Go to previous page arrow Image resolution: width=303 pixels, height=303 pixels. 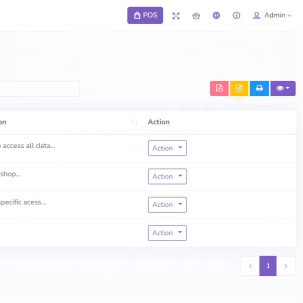250,266
